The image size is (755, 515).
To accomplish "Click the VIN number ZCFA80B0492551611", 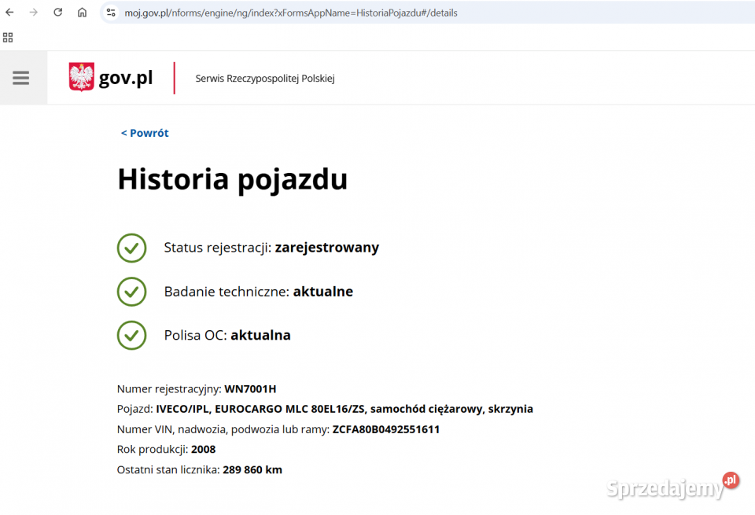I will click(386, 429).
